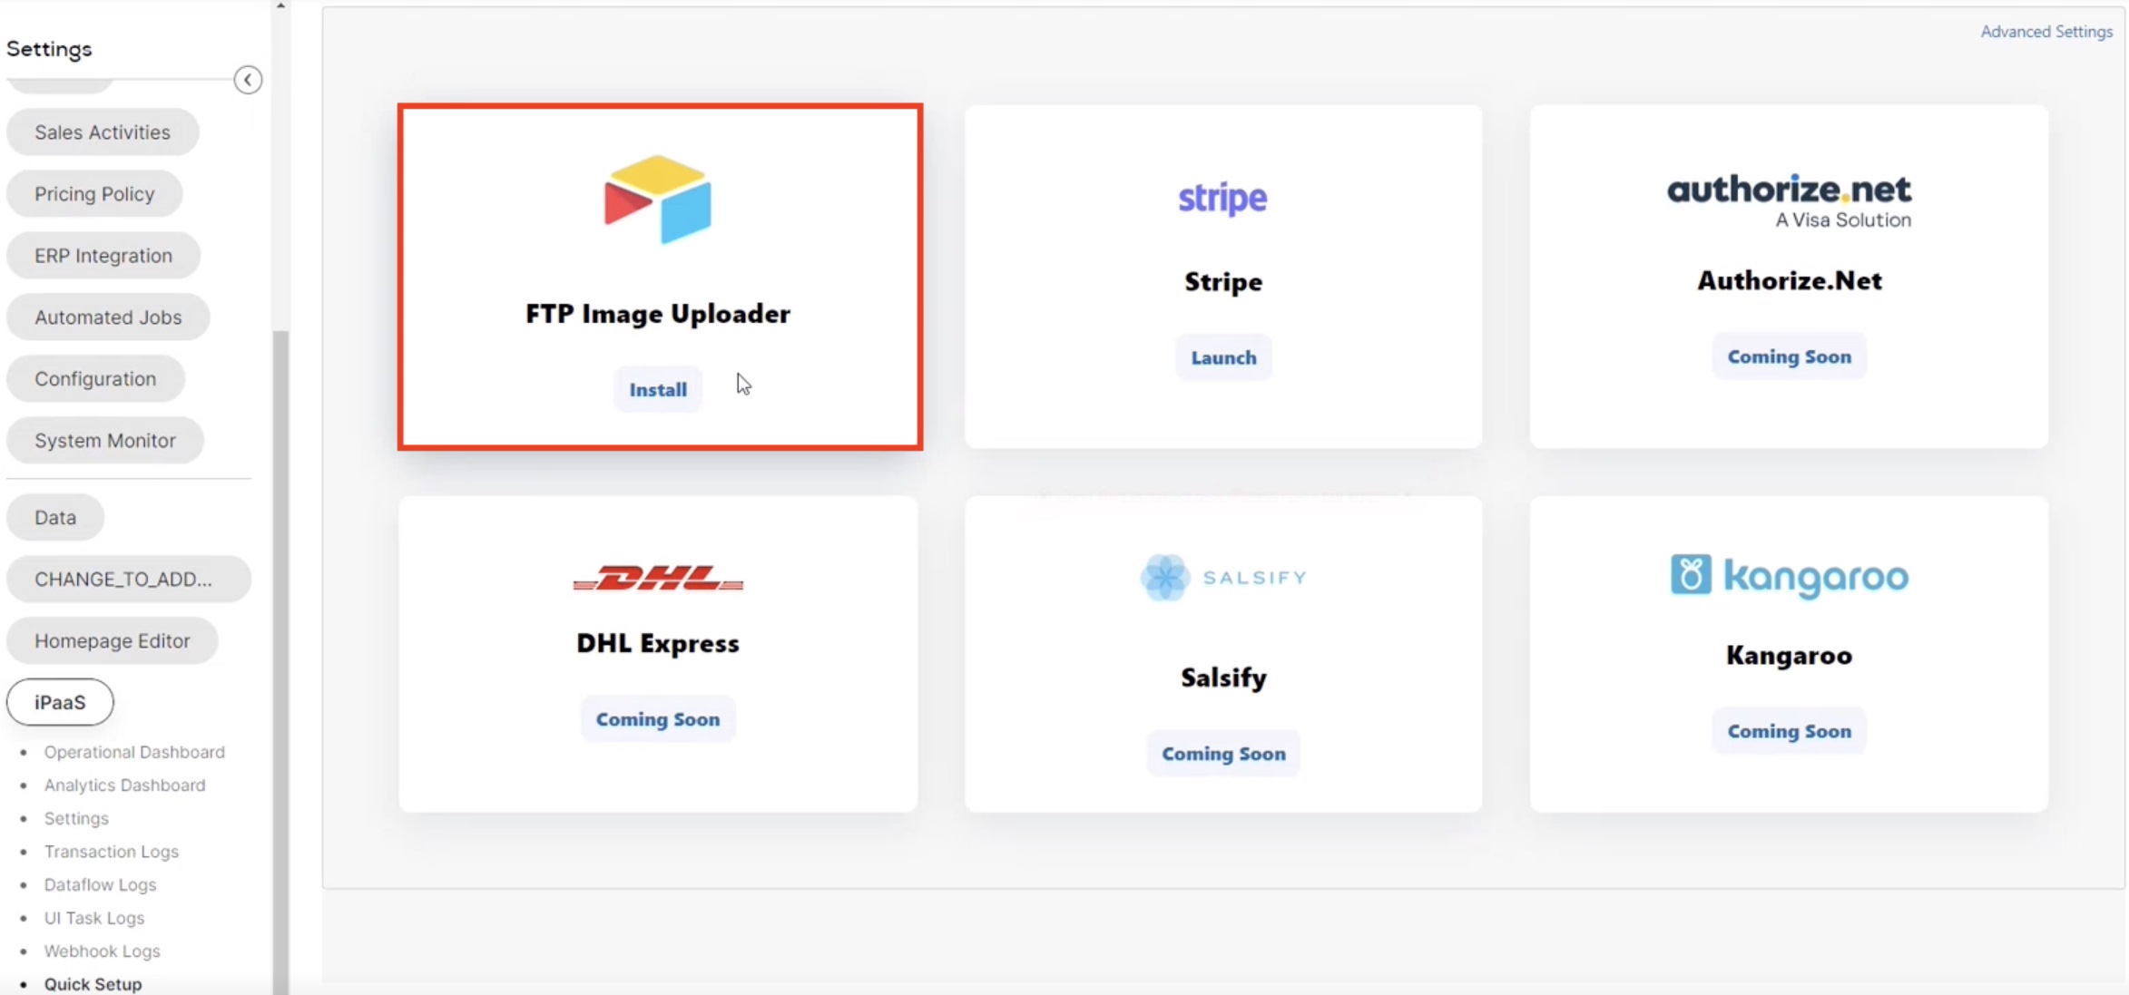
Task: View Transaction Logs
Action: pos(112,852)
